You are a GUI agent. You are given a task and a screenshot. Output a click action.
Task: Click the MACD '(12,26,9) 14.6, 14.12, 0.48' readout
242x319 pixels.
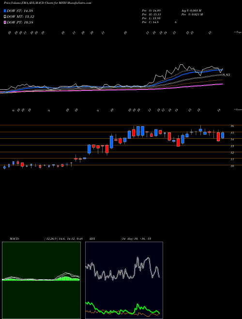[63, 239]
